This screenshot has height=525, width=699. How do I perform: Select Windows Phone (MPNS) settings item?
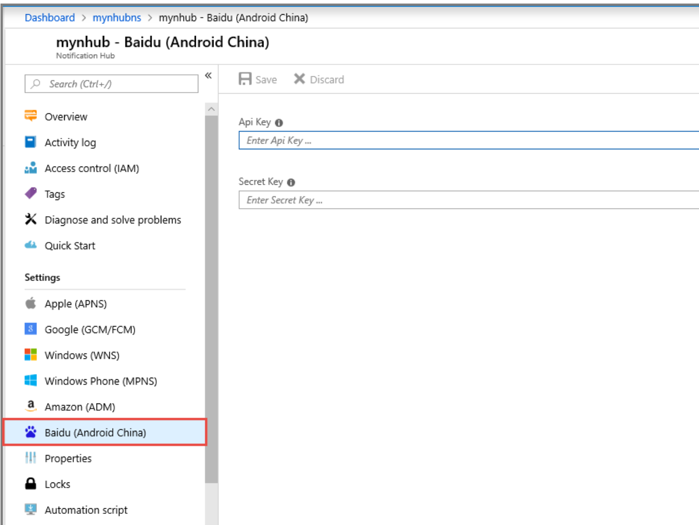pos(101,381)
